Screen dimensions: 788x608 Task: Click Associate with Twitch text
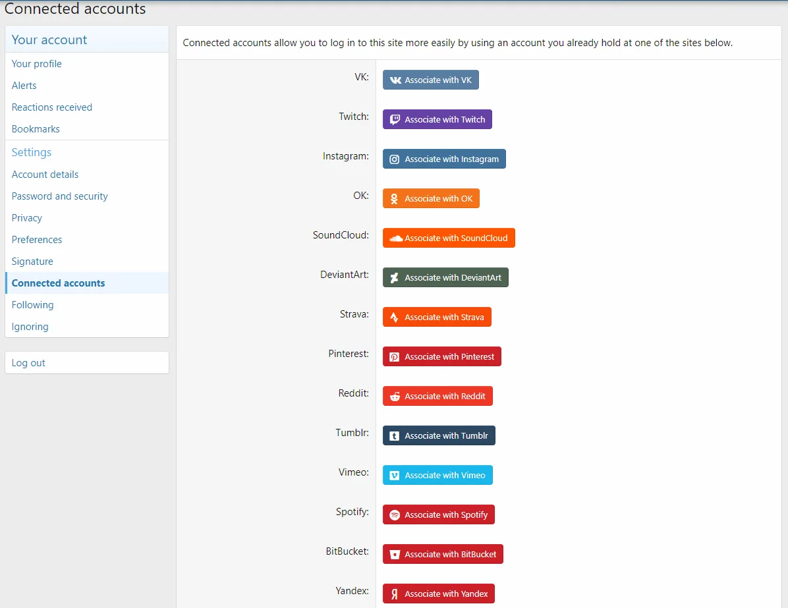(x=445, y=120)
